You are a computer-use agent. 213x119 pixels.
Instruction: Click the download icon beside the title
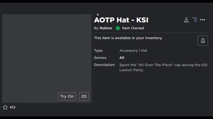(x=186, y=20)
